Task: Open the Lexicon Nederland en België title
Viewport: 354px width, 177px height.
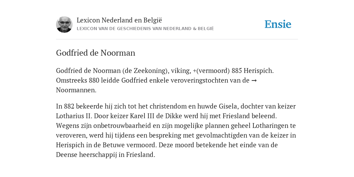Action: (119, 20)
